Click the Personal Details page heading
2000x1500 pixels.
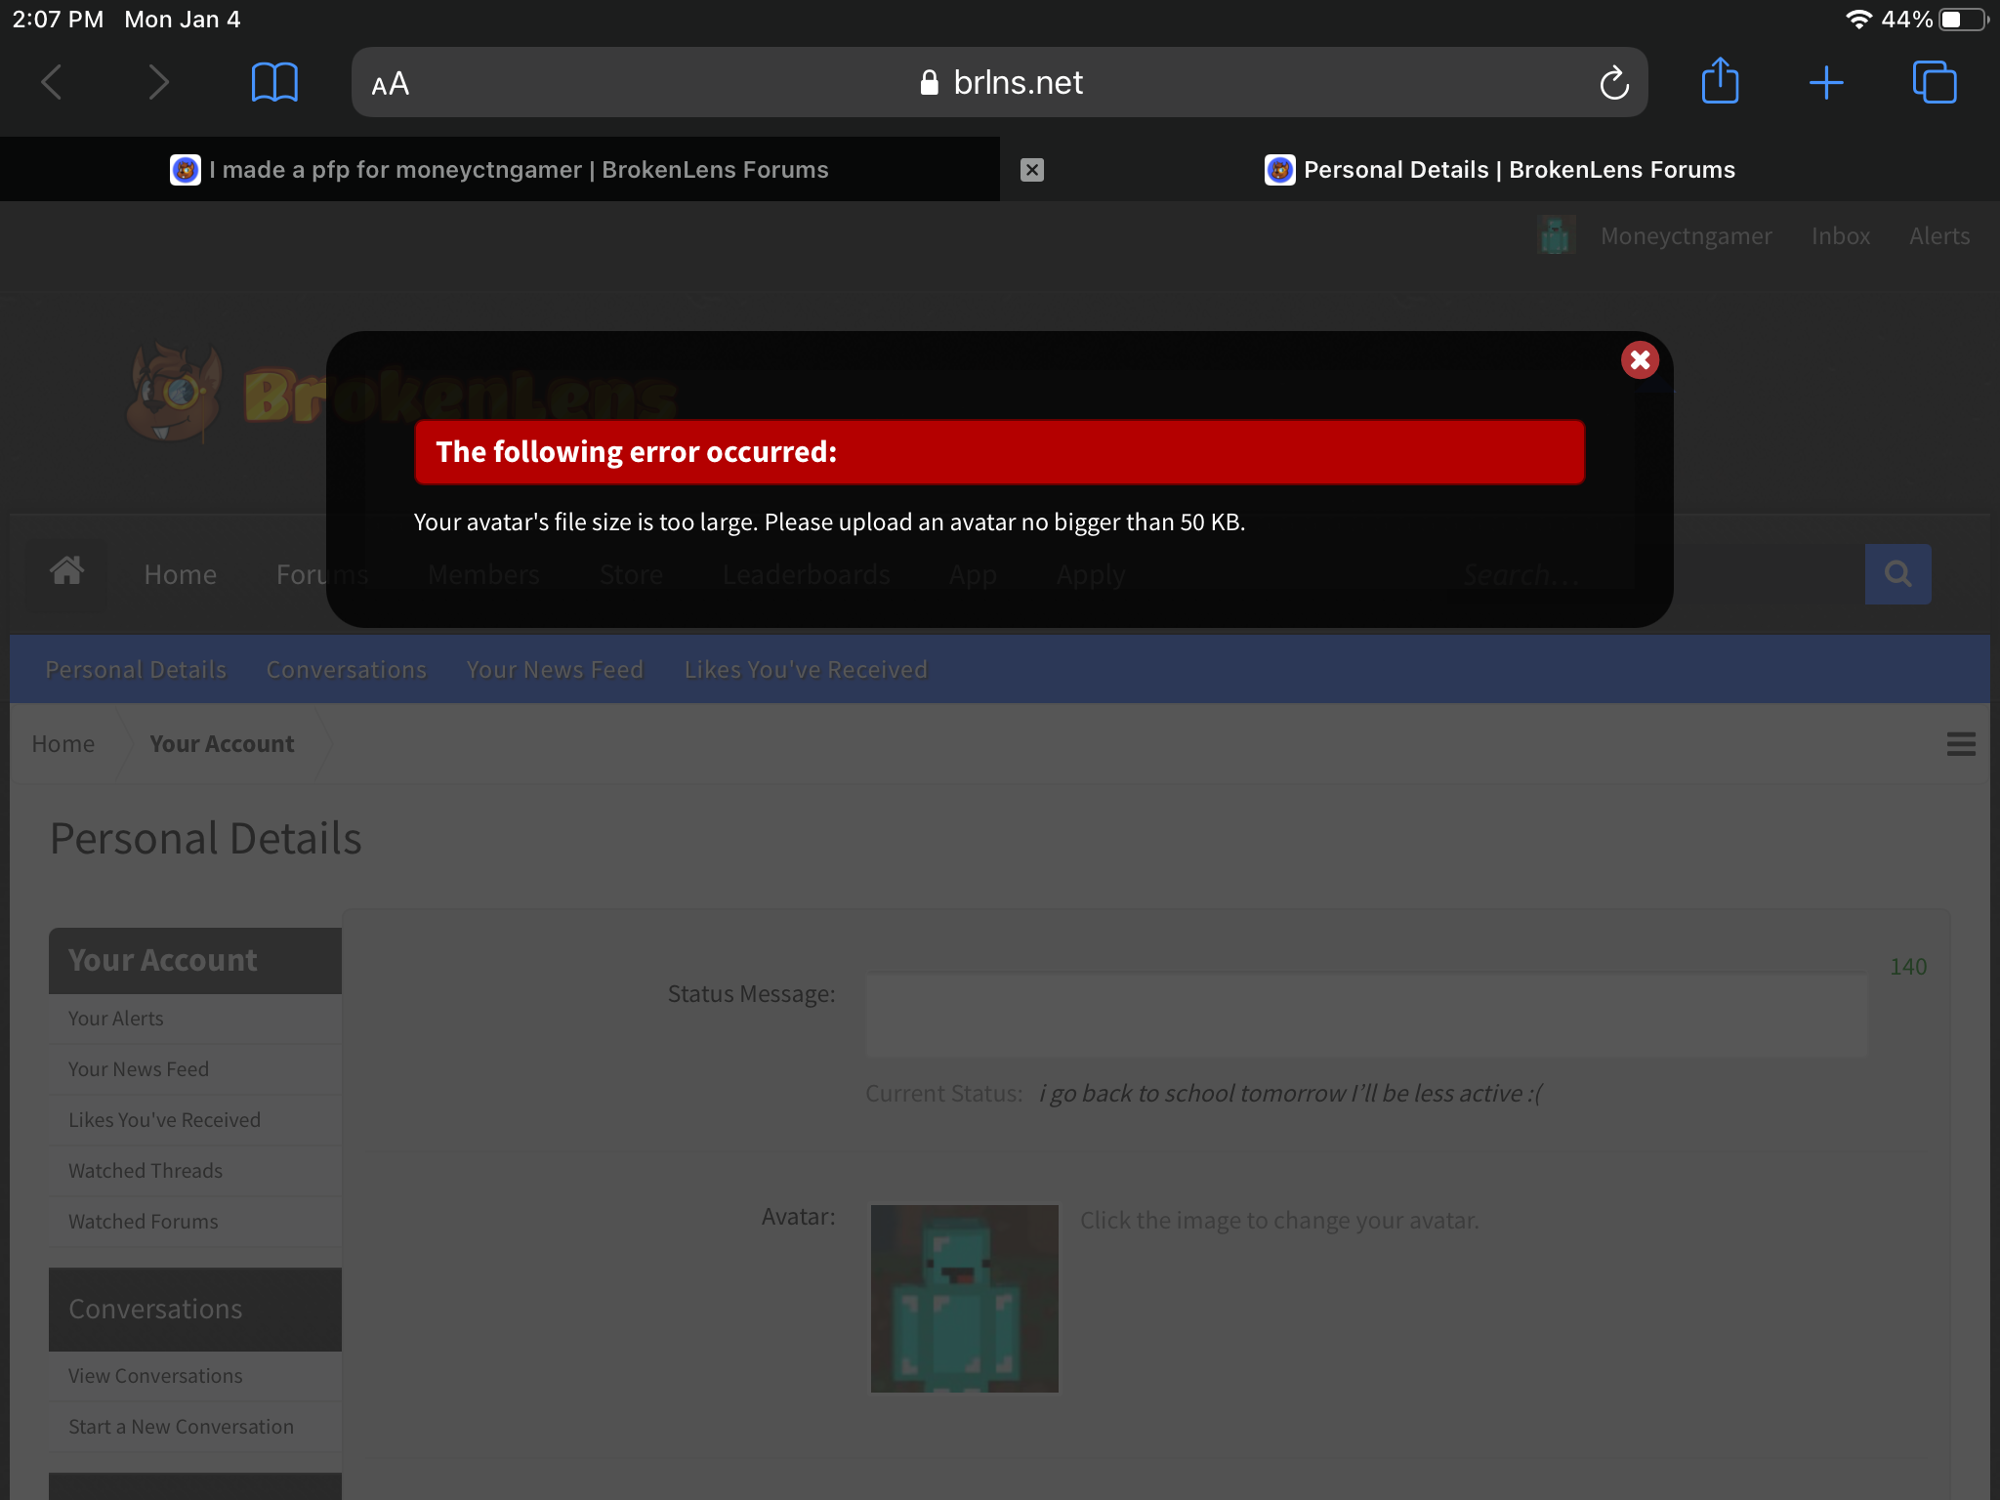[x=205, y=839]
